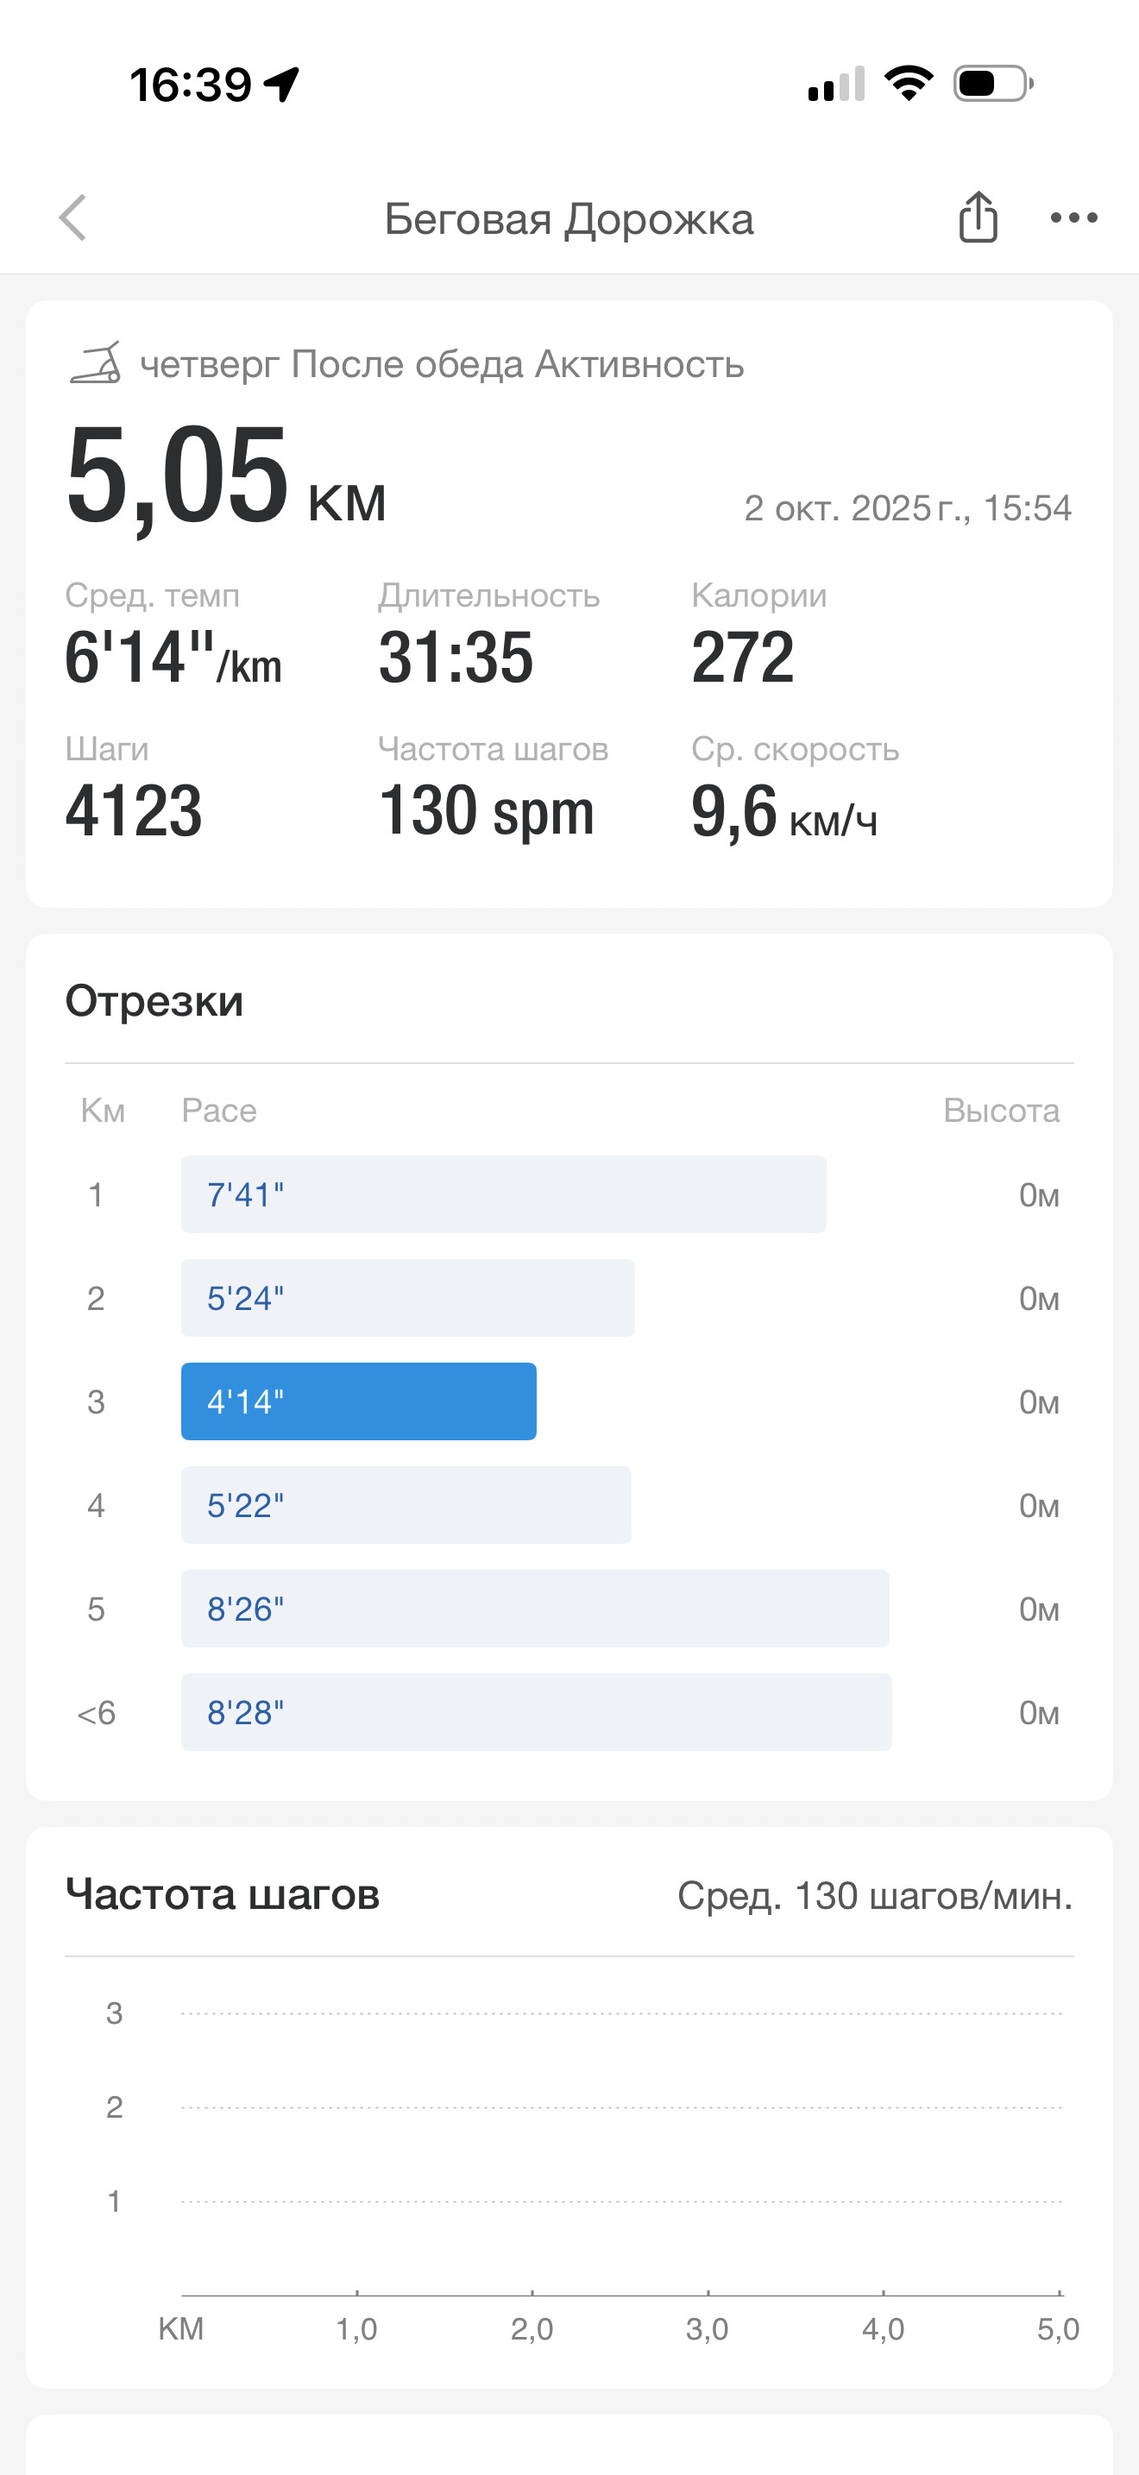This screenshot has width=1139, height=2475.
Task: Tap the 3,0 marker on cadence chart axis
Action: pyautogui.click(x=707, y=2329)
